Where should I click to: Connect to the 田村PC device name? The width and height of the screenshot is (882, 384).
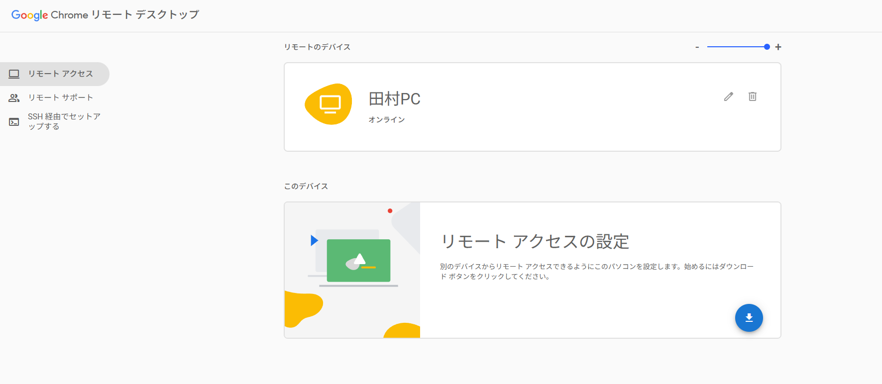tap(394, 99)
